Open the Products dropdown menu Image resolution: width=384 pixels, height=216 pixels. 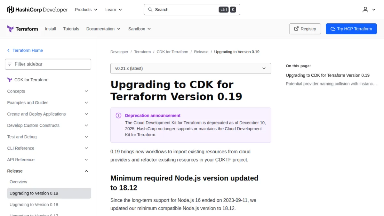point(86,10)
